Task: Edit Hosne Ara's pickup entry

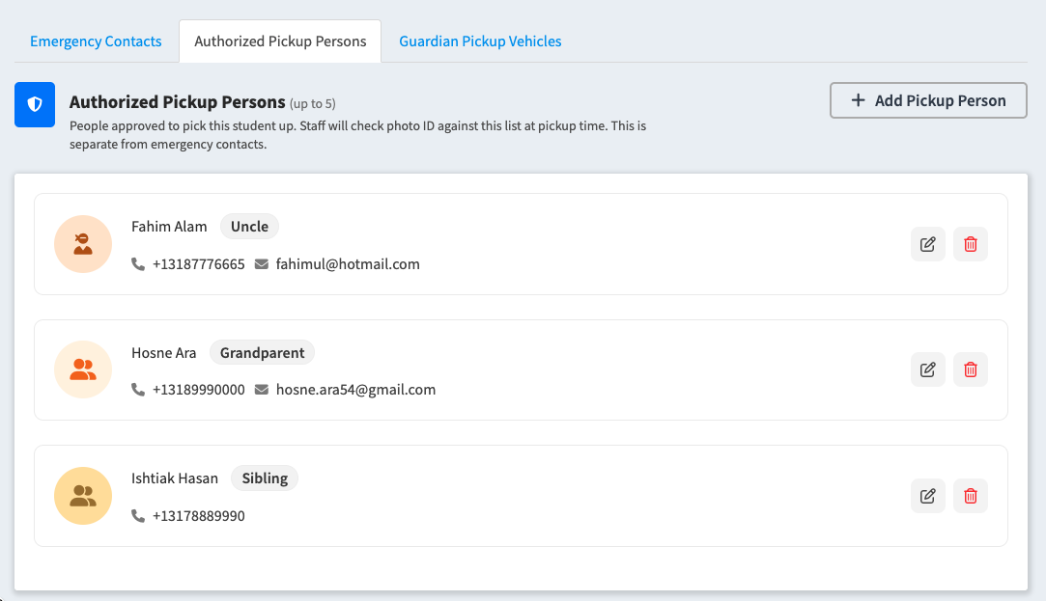Action: (x=928, y=369)
